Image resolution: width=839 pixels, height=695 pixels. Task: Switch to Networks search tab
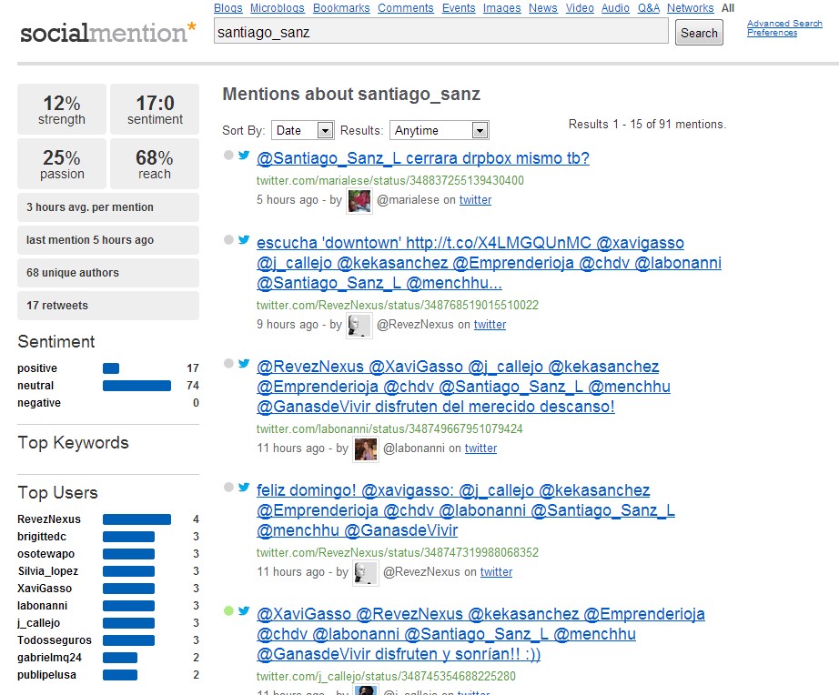691,8
